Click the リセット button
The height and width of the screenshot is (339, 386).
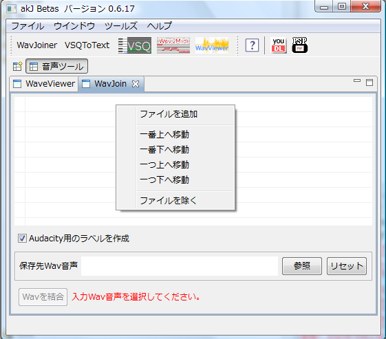point(347,266)
